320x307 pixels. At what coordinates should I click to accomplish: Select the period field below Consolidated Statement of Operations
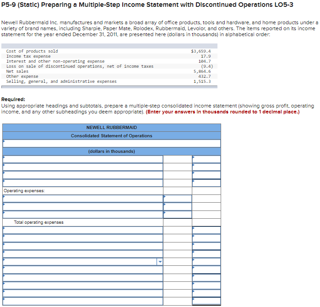(112, 143)
